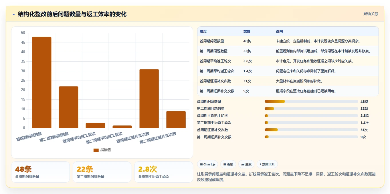Click table cell 首周期问题数量

point(212,41)
